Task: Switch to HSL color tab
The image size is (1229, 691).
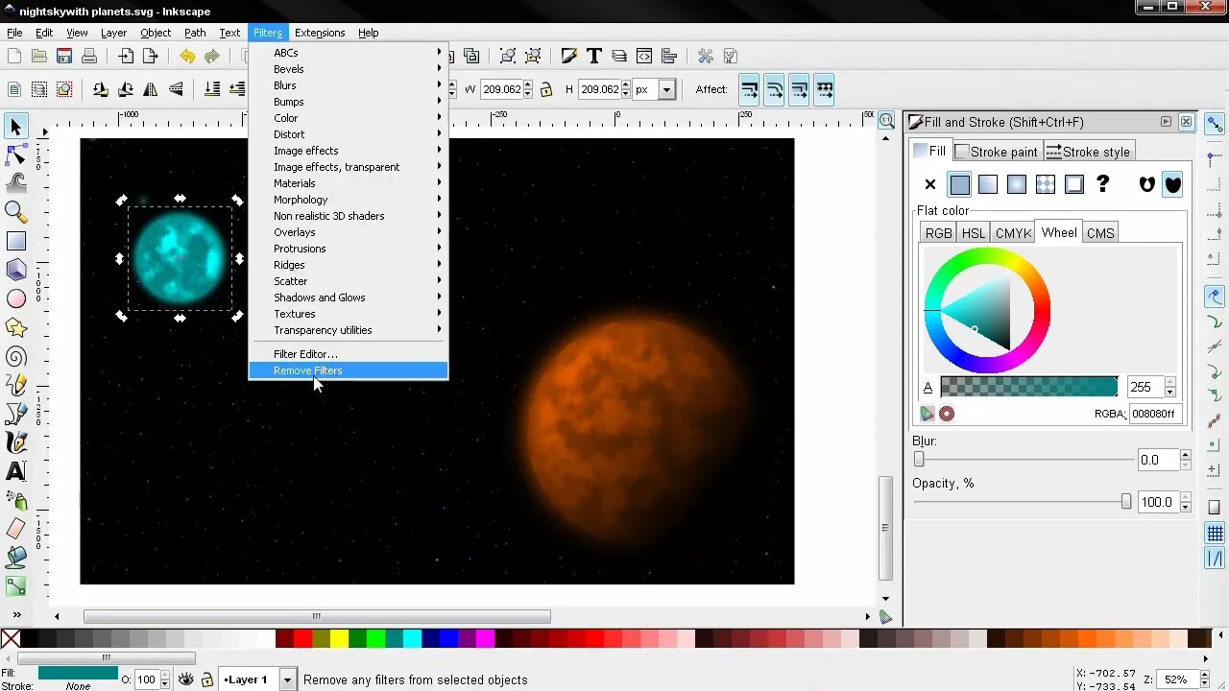Action: point(974,233)
